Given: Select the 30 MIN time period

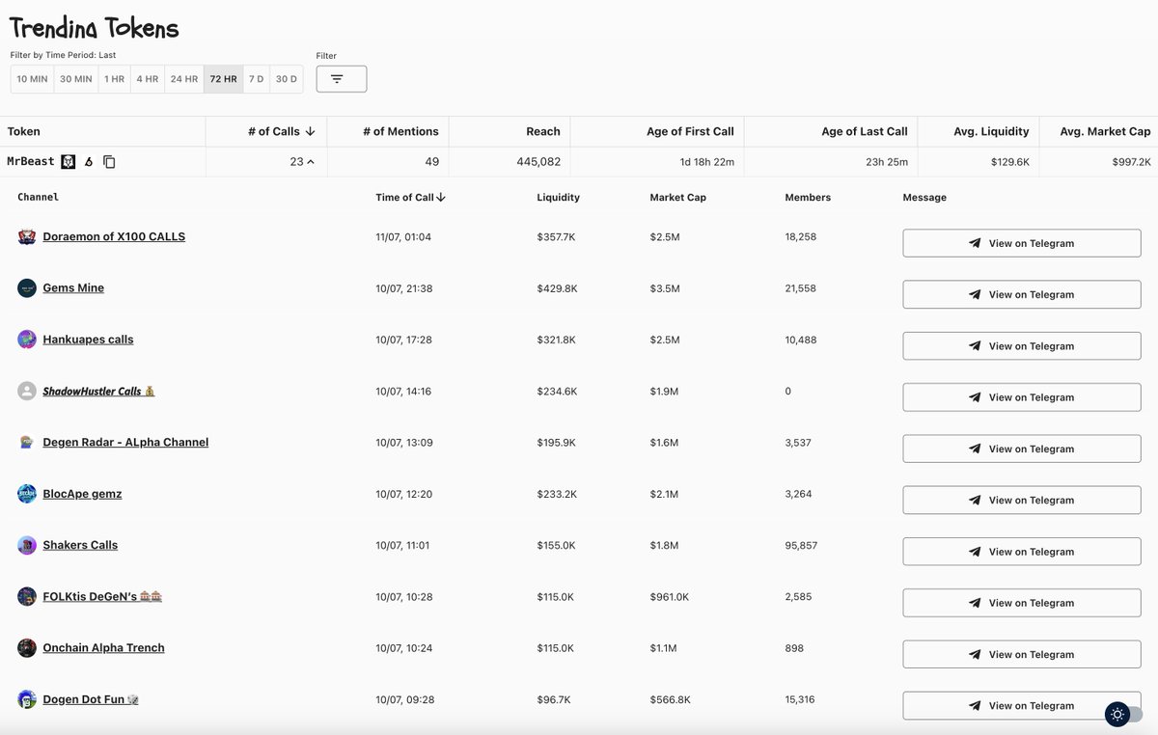Looking at the screenshot, I should pyautogui.click(x=76, y=79).
